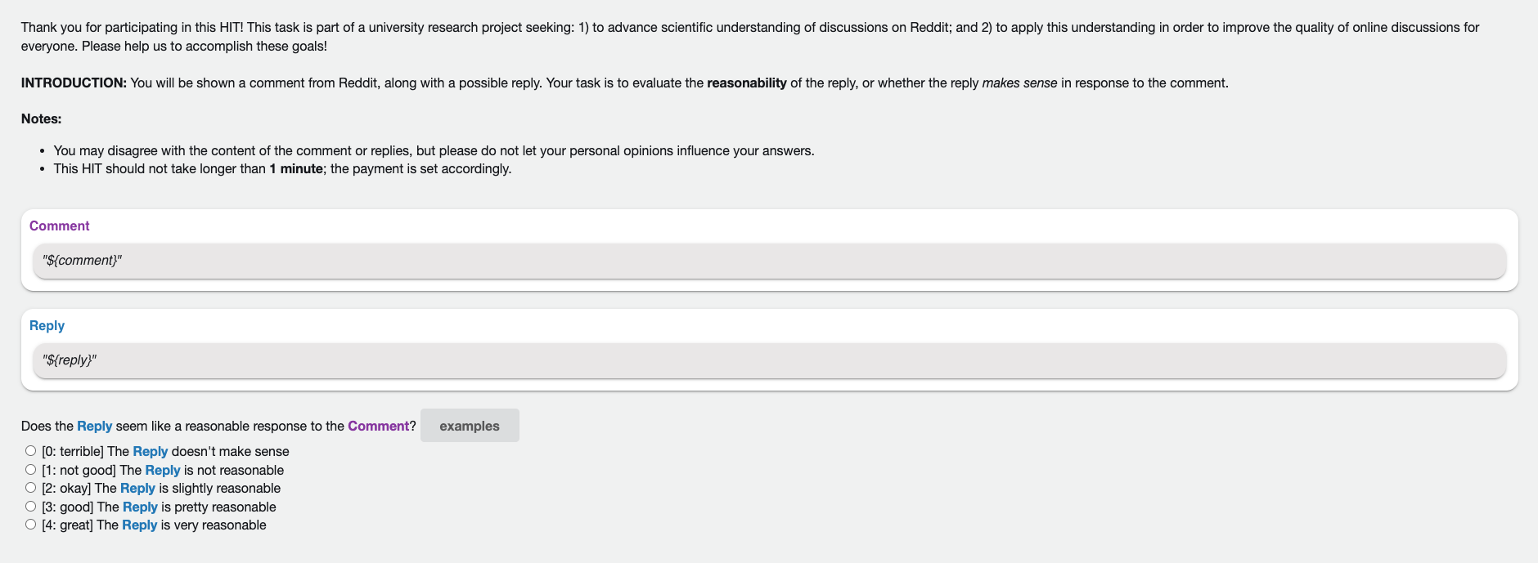
Task: Mark the "3: good" radio option
Action: (30, 507)
